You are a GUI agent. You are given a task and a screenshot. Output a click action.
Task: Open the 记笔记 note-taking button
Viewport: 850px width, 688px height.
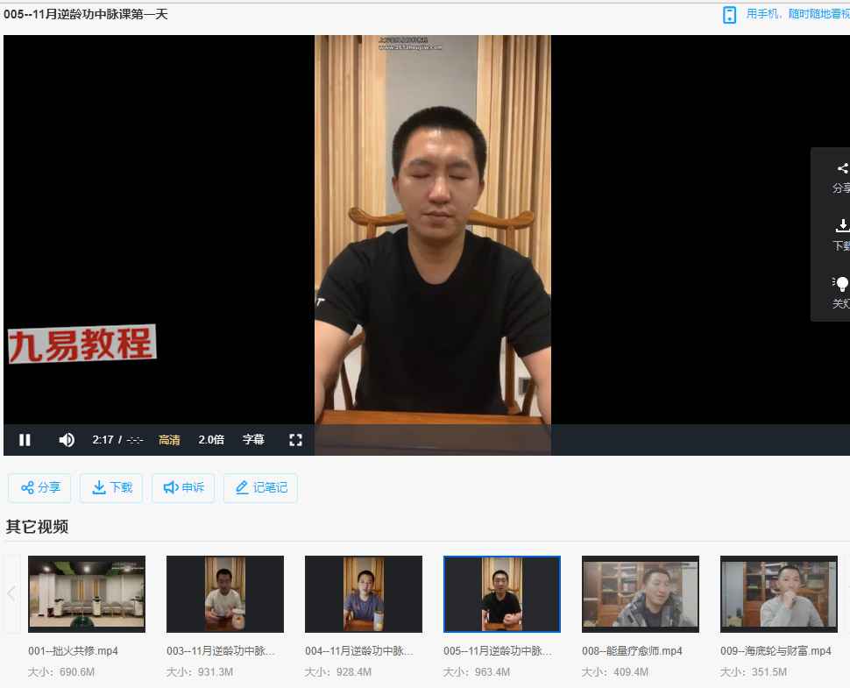(x=260, y=488)
